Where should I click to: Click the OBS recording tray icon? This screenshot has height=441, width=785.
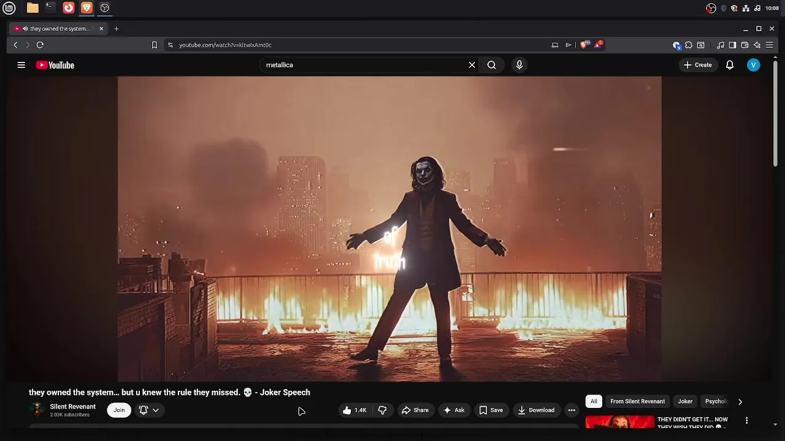(711, 8)
